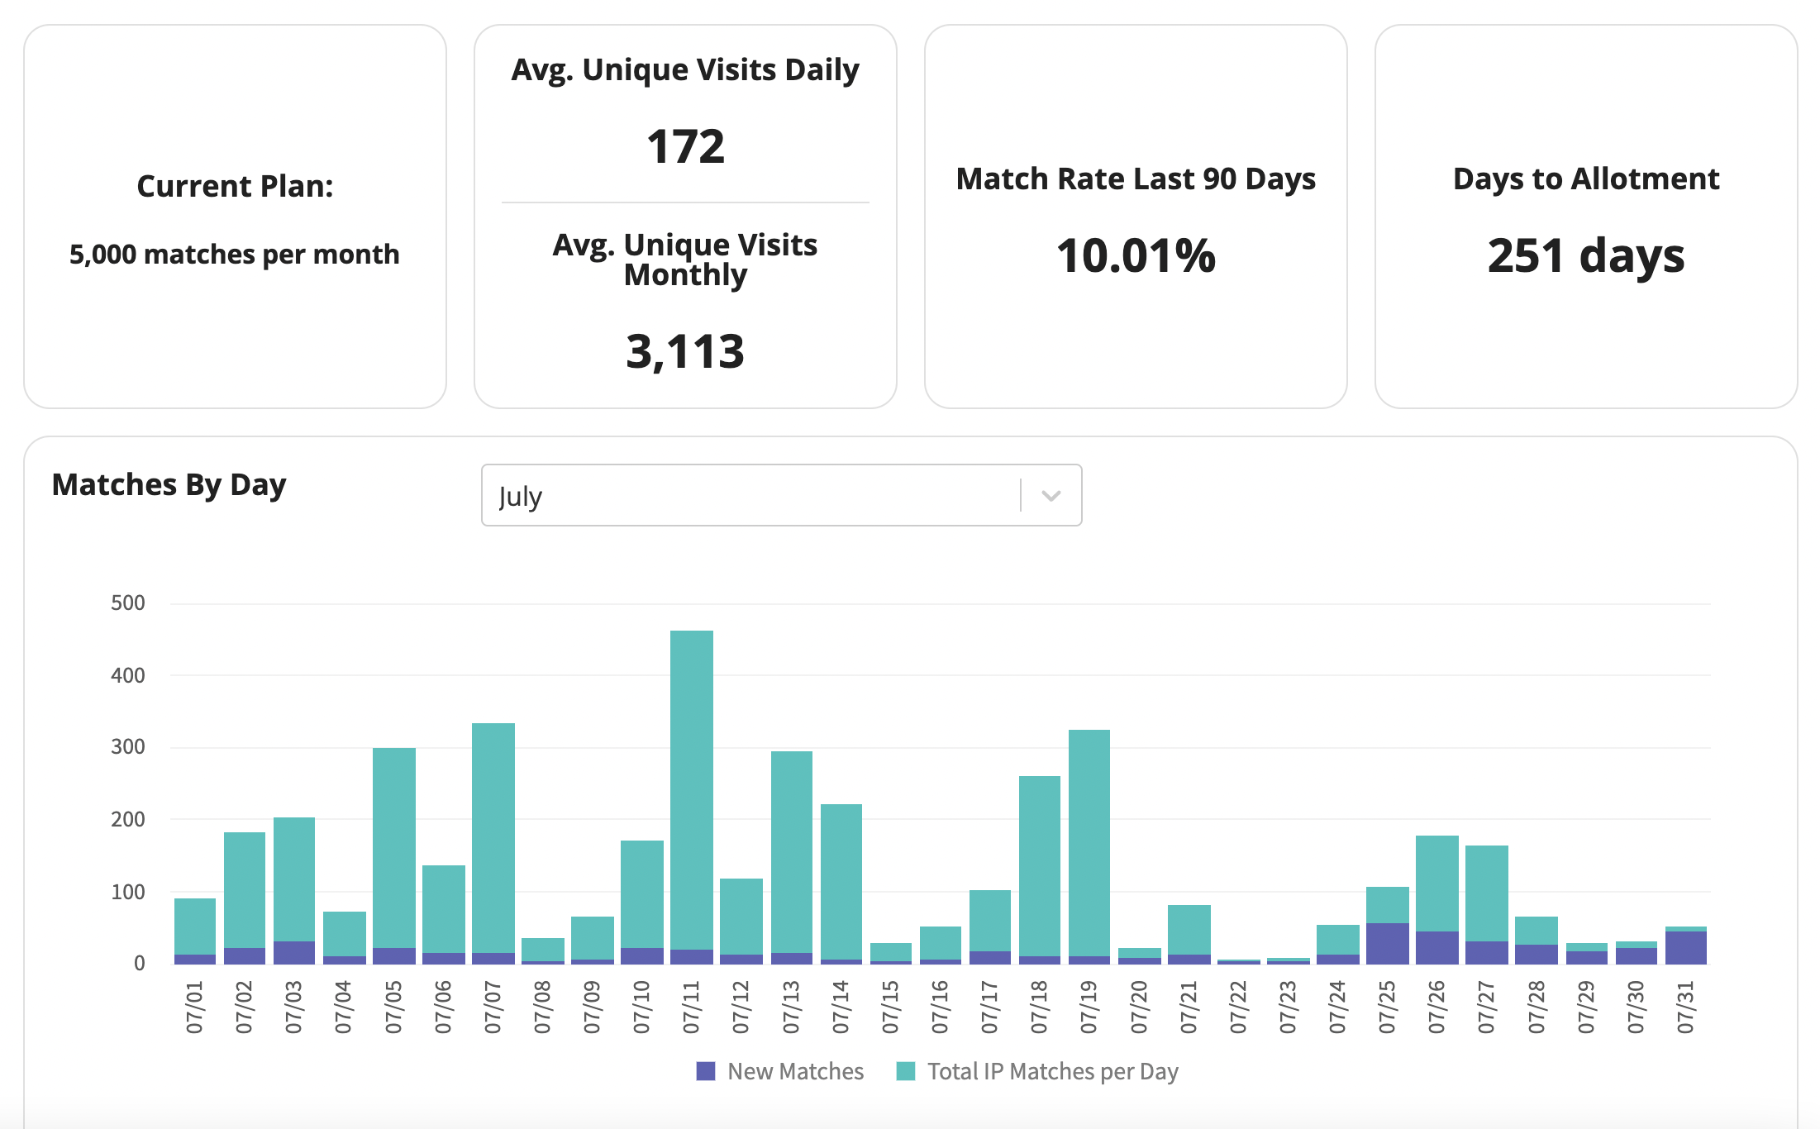Click the 07/31 bar in chart
The height and width of the screenshot is (1129, 1820).
tap(1686, 946)
